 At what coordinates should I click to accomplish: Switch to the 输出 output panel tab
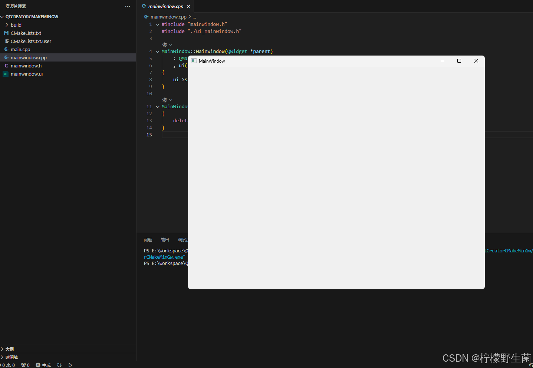[165, 240]
